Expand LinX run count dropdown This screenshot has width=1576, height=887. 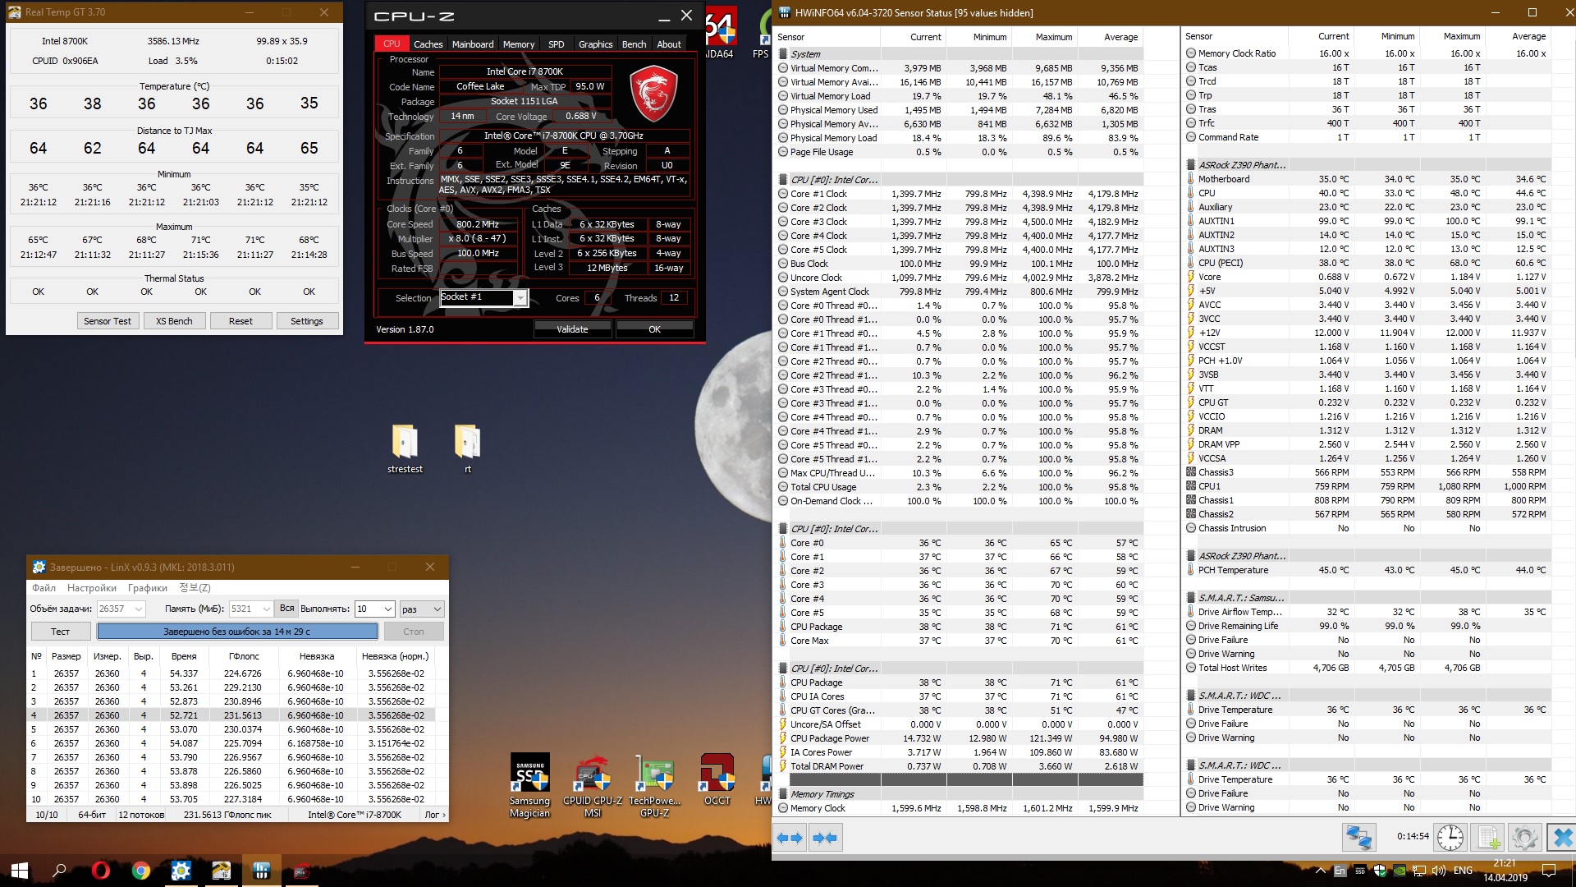pos(388,609)
